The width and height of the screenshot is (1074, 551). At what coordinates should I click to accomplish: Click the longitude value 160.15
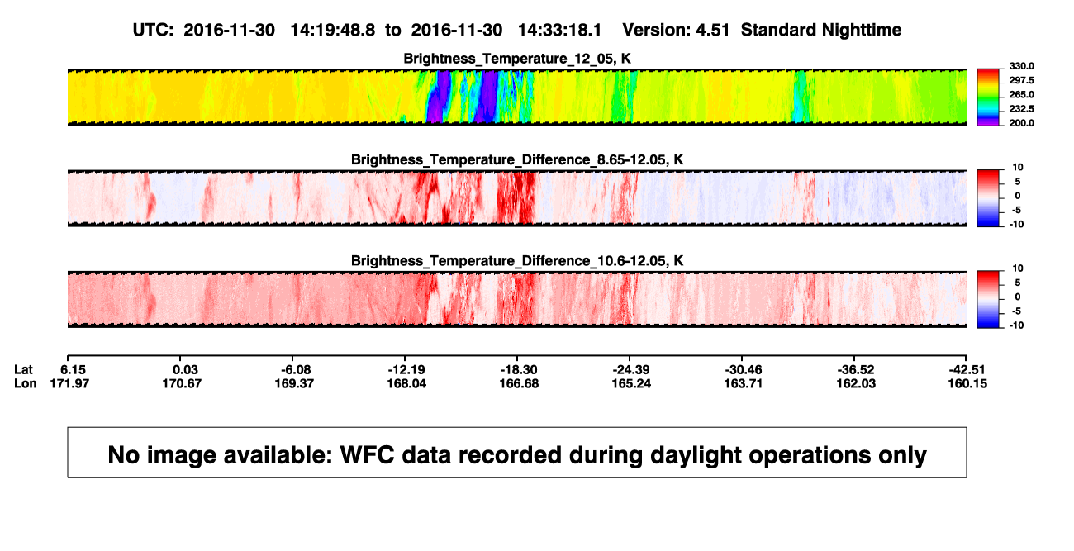coord(967,383)
